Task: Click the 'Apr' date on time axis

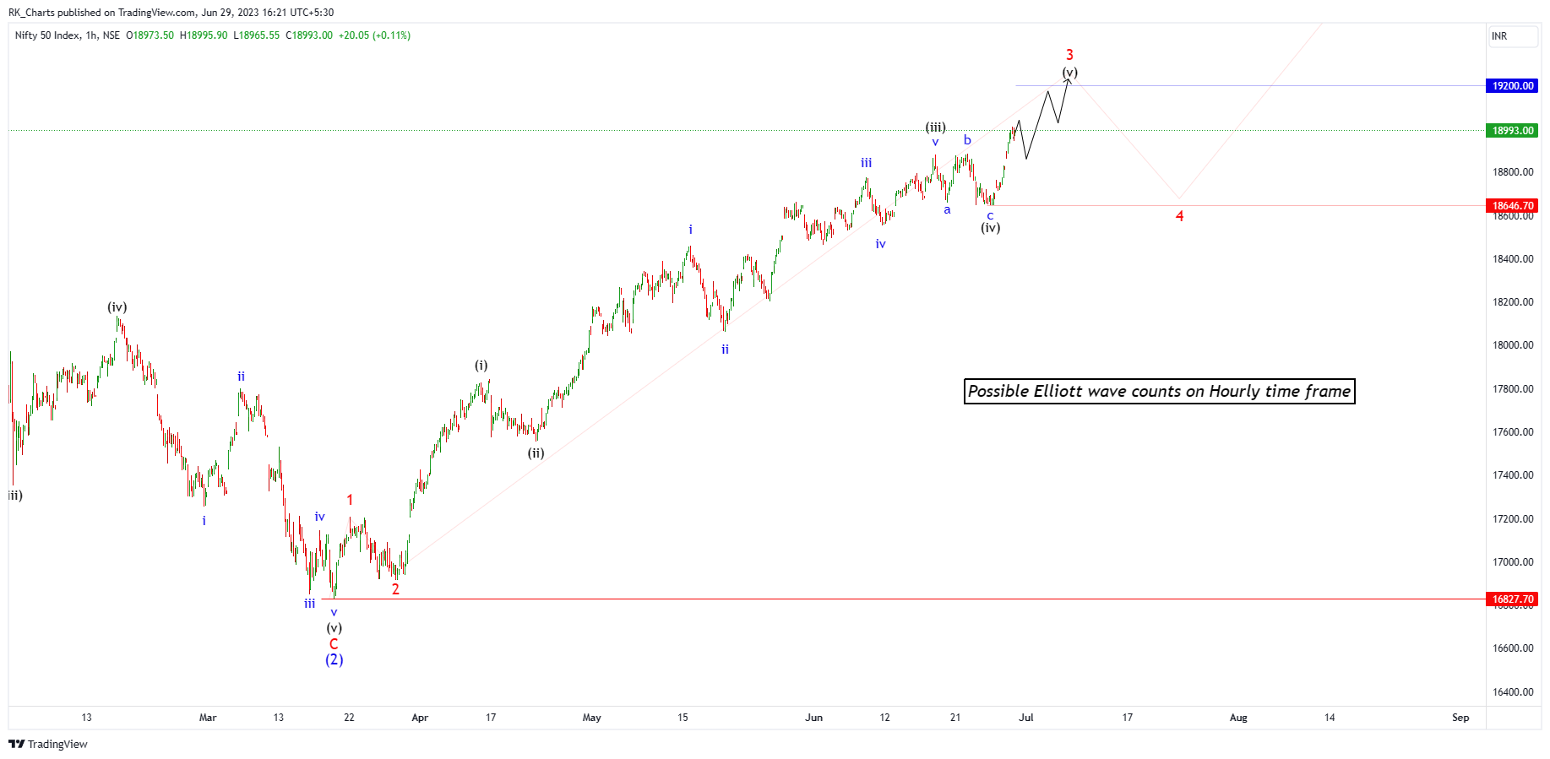Action: pyautogui.click(x=420, y=718)
